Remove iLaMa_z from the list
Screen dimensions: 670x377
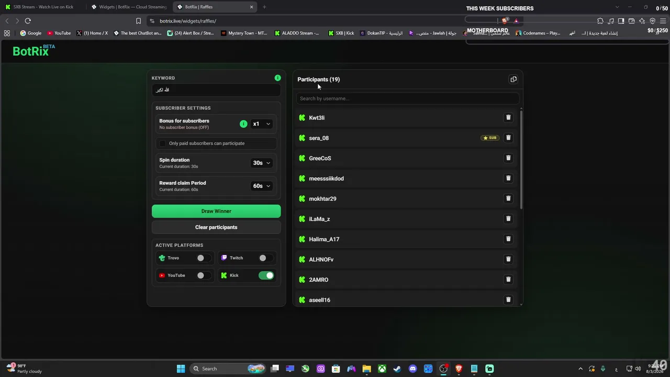[x=508, y=219]
